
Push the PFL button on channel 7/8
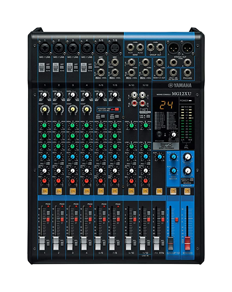click(x=118, y=244)
